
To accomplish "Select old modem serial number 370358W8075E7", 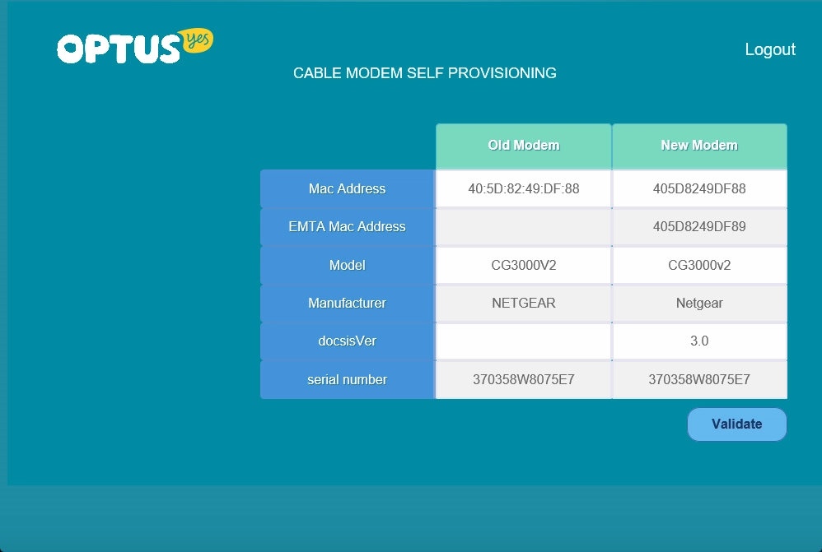I will 524,380.
